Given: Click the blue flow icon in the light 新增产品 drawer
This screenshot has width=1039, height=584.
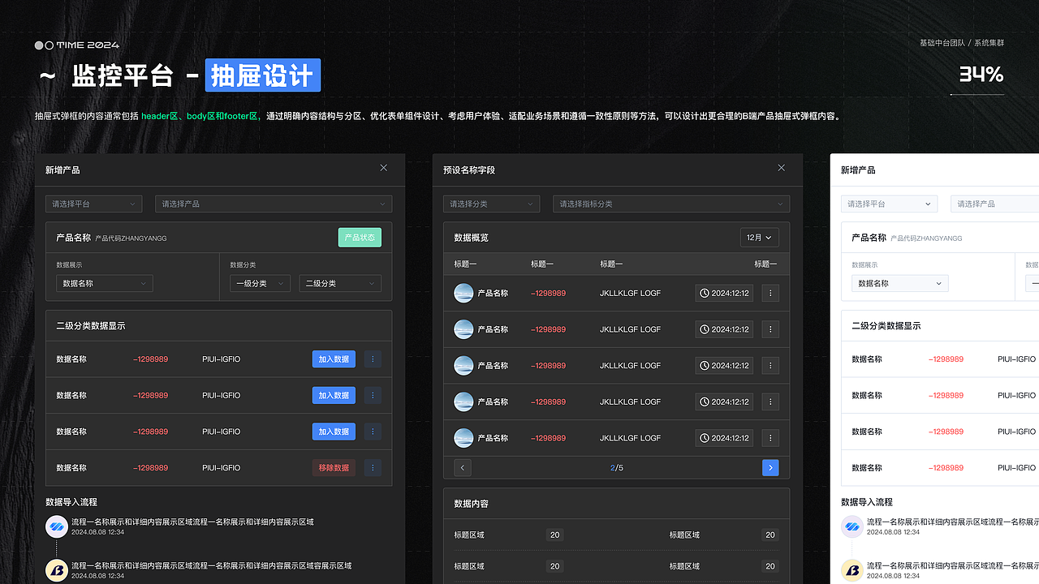Looking at the screenshot, I should pos(852,526).
